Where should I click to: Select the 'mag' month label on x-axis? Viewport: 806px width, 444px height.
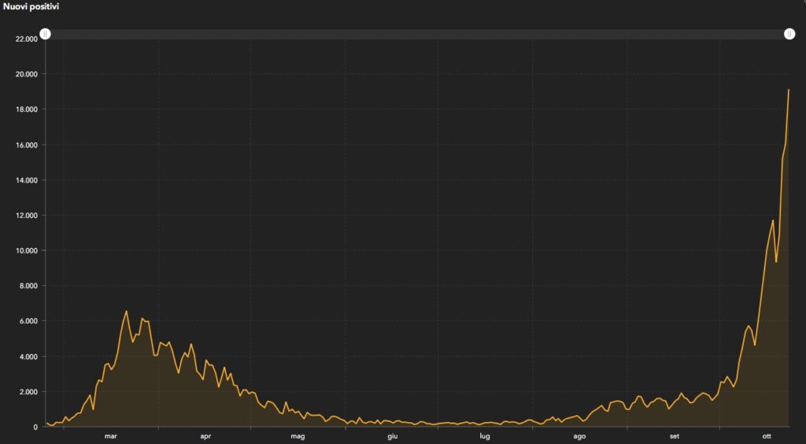point(298,435)
